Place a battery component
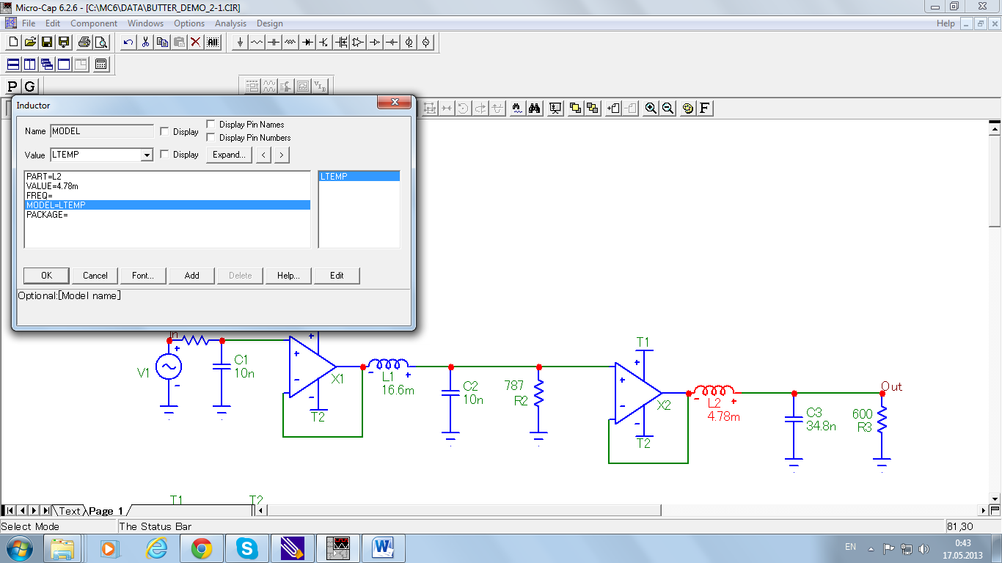 (x=392, y=43)
